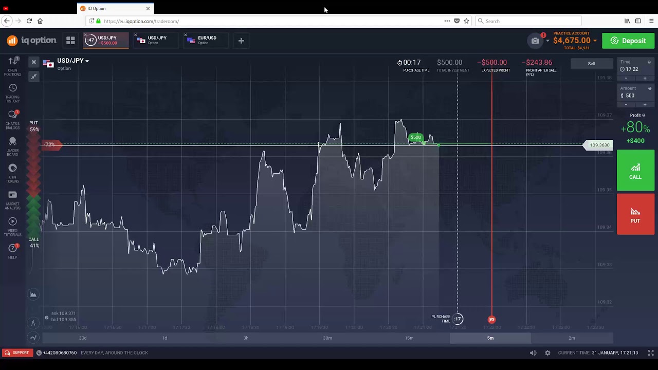Add a new asset tab with plus

pyautogui.click(x=241, y=41)
